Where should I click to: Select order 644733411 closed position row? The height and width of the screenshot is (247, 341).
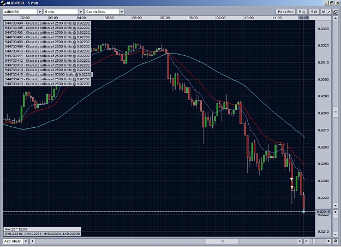tap(47, 56)
